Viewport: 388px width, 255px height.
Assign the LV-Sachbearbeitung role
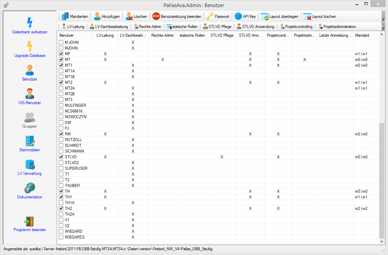point(109,26)
